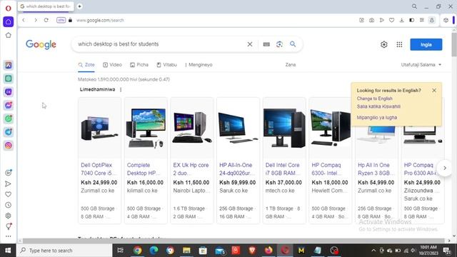Screen dimensions: 457x257
Task: Click Ksh 24,999.00 price under Dell OptiPlex
Action: 99,183
